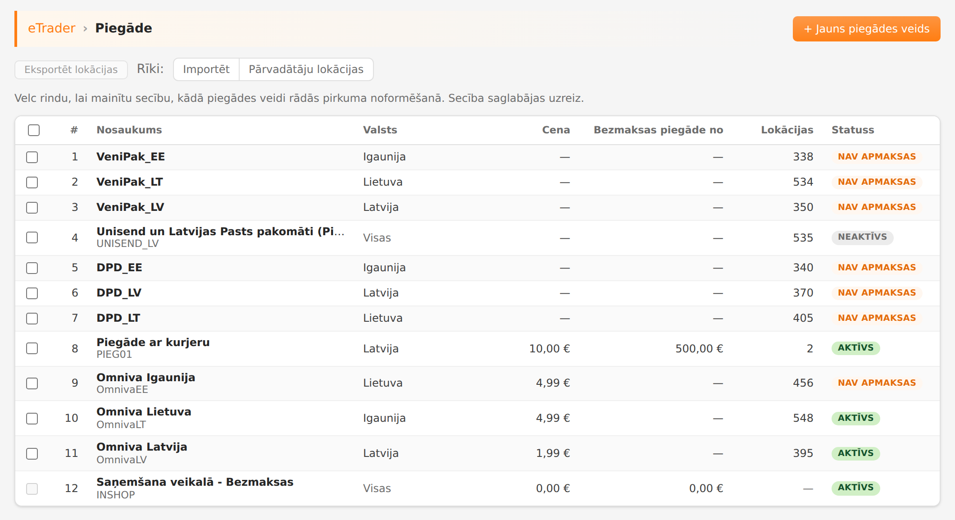Image resolution: width=955 pixels, height=520 pixels.
Task: Open the Importēt tool
Action: click(x=206, y=69)
